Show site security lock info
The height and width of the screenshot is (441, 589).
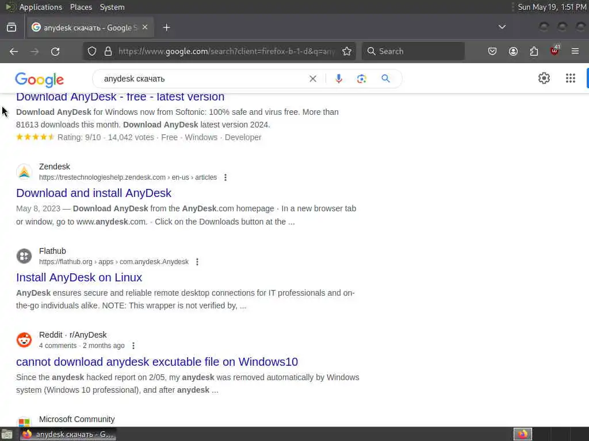coord(108,51)
